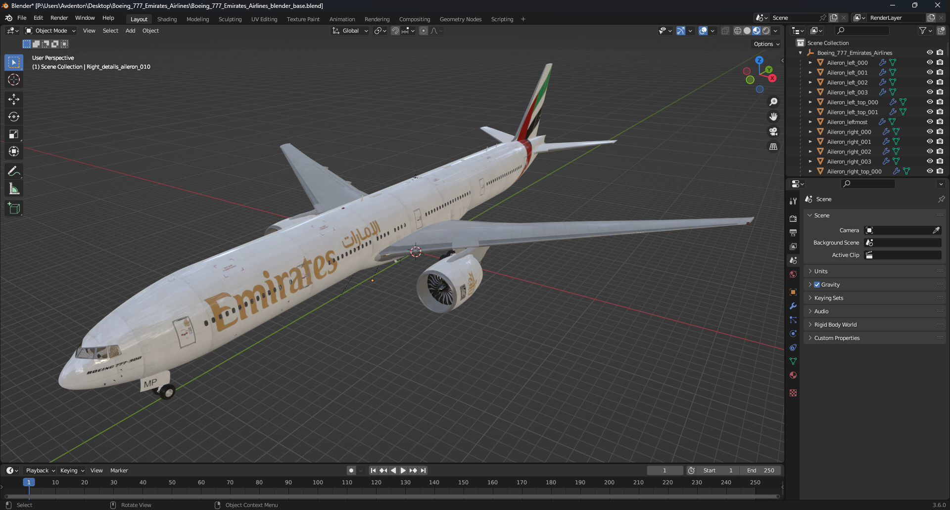The height and width of the screenshot is (510, 950).
Task: Open the Playback dropdown menu
Action: 40,470
